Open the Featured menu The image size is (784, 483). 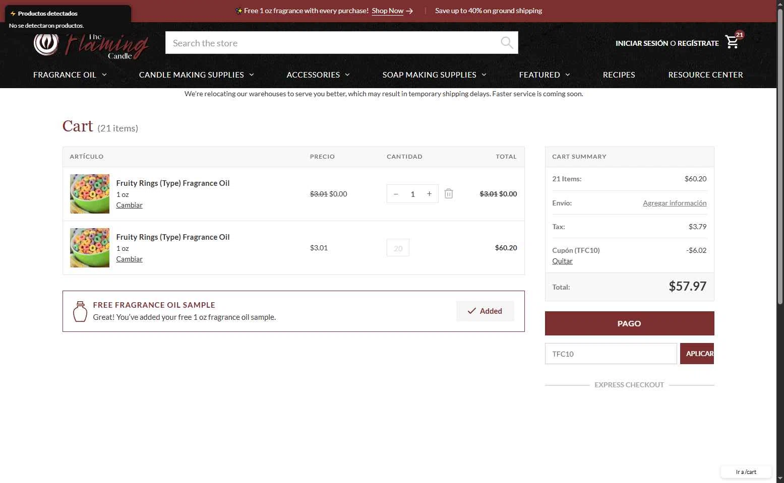click(539, 75)
